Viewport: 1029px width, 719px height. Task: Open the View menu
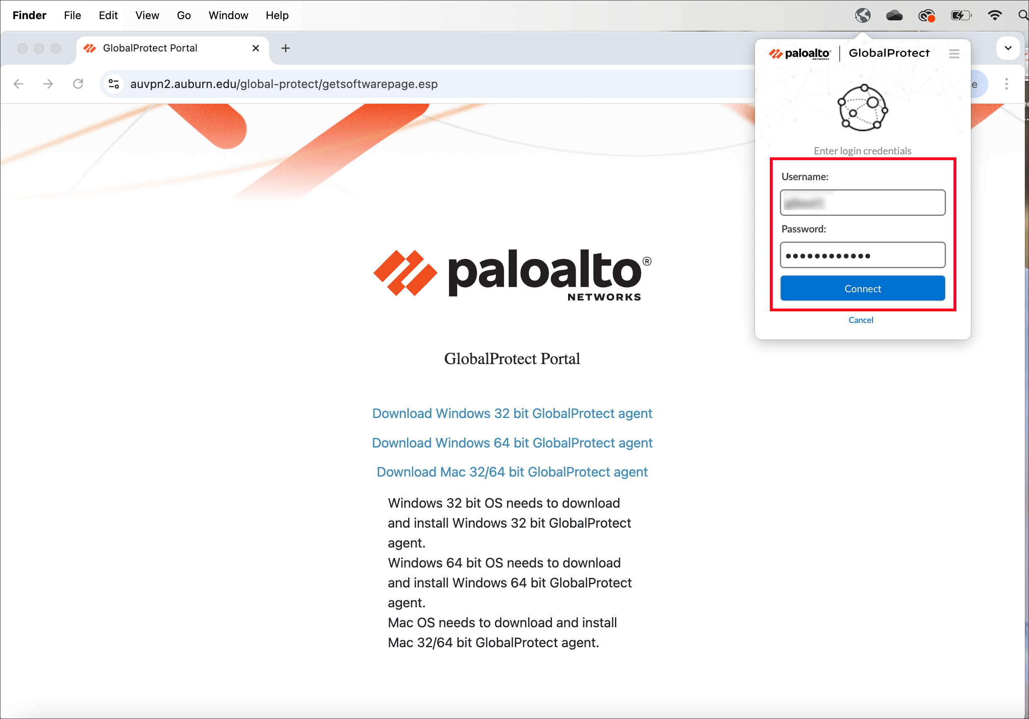click(x=147, y=15)
